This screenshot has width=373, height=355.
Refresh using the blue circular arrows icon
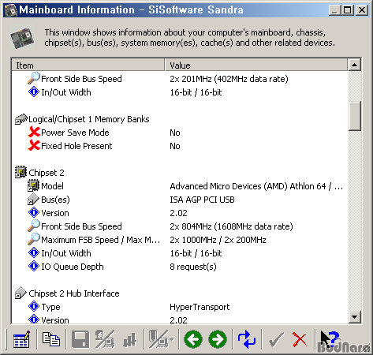247,339
